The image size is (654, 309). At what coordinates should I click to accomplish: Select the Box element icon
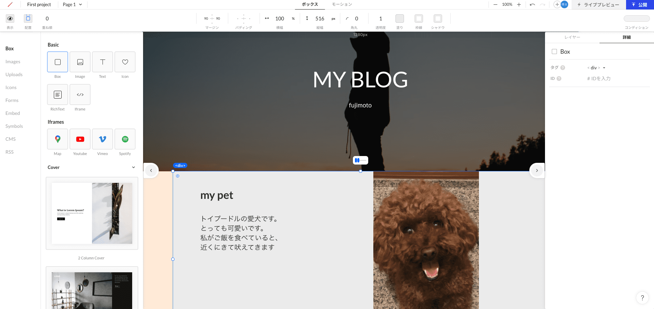point(58,62)
